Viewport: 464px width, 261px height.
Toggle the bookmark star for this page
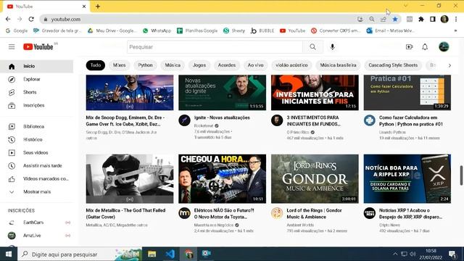tap(394, 20)
